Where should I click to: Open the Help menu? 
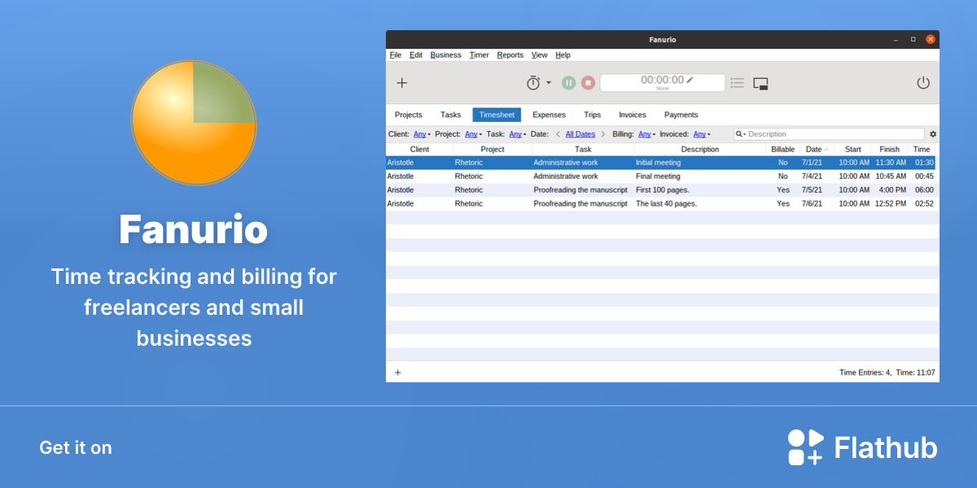point(563,55)
